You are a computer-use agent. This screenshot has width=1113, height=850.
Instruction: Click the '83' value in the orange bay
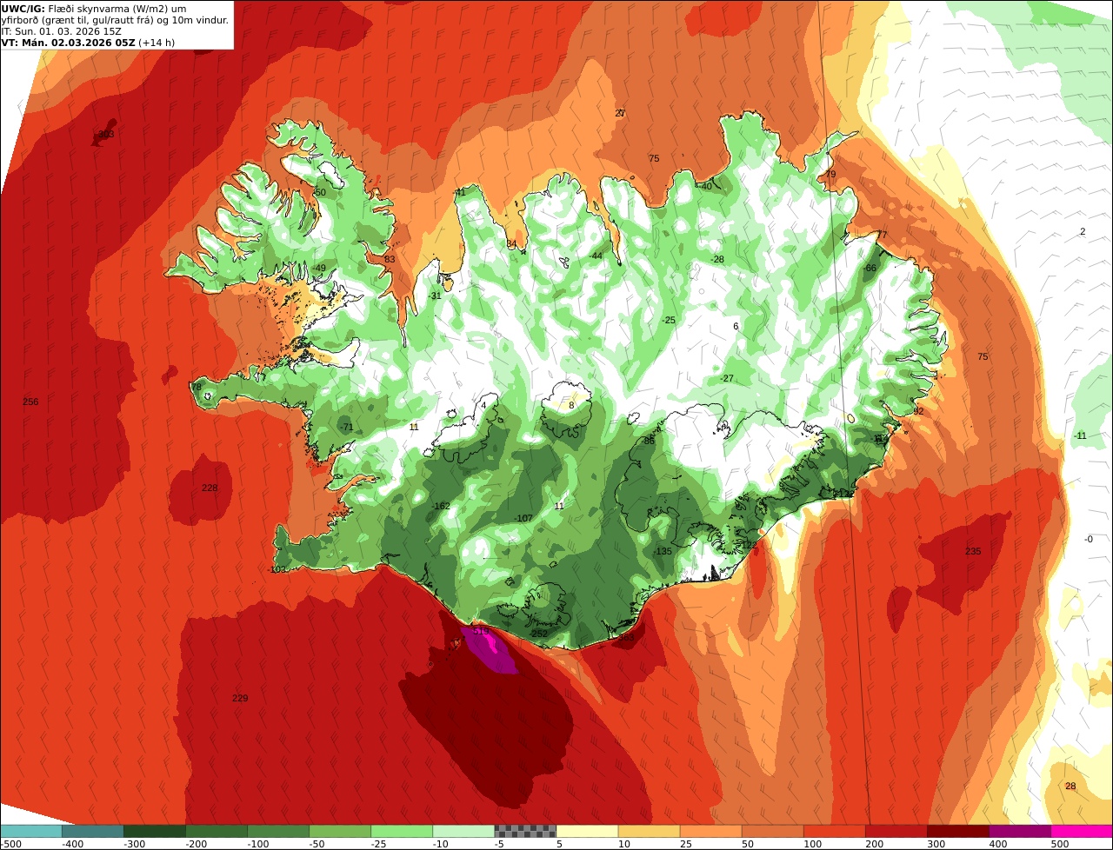(390, 259)
